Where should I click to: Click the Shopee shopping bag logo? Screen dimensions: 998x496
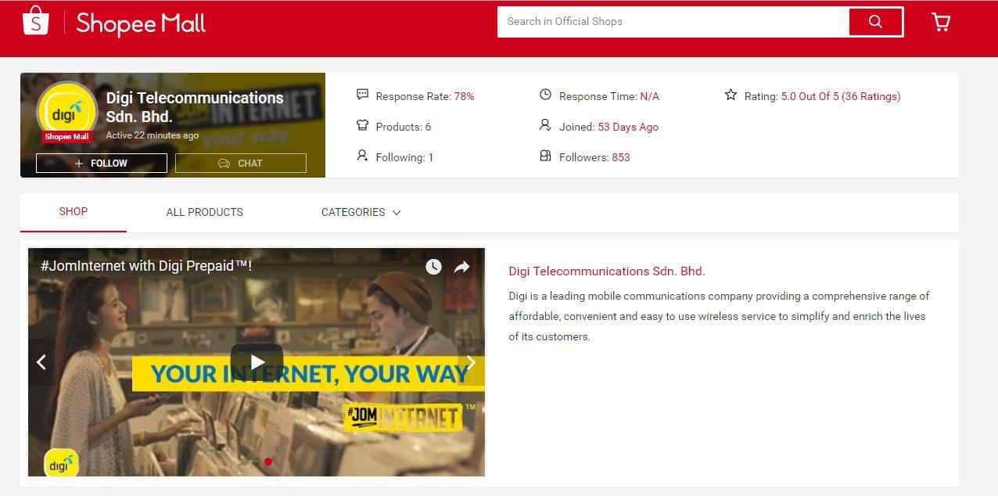(35, 21)
